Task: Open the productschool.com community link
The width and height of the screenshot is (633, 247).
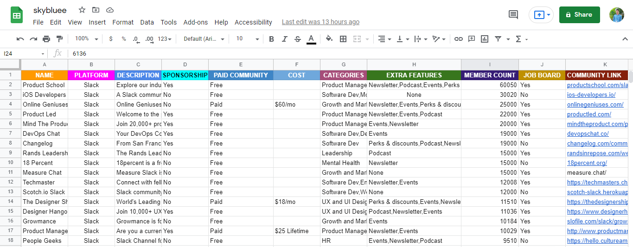Action: point(597,85)
